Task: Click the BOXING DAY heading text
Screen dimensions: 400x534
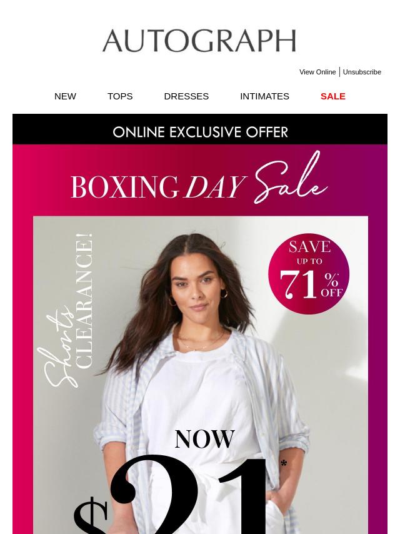Action: click(x=158, y=187)
